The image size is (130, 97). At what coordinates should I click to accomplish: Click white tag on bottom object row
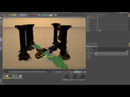click(100, 31)
